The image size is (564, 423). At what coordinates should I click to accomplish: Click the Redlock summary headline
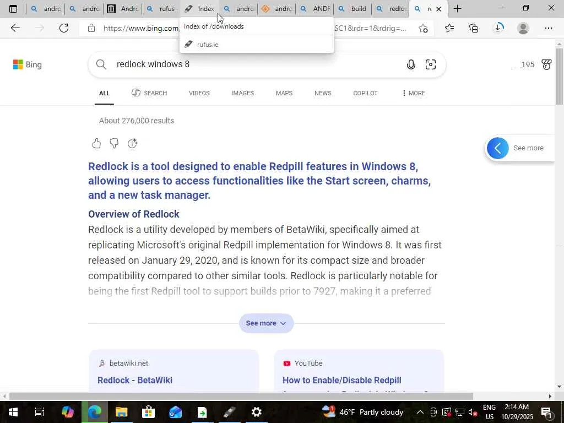259,181
